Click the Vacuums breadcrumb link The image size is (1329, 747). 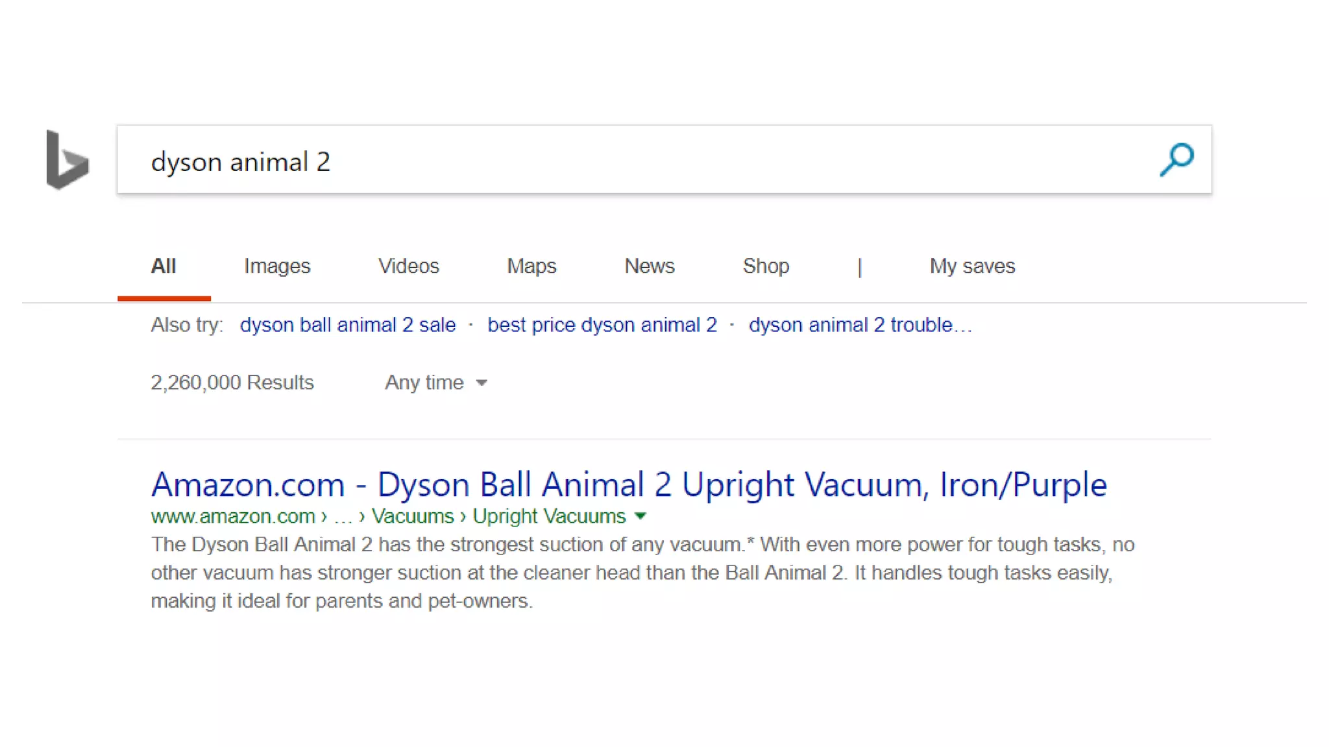[413, 516]
